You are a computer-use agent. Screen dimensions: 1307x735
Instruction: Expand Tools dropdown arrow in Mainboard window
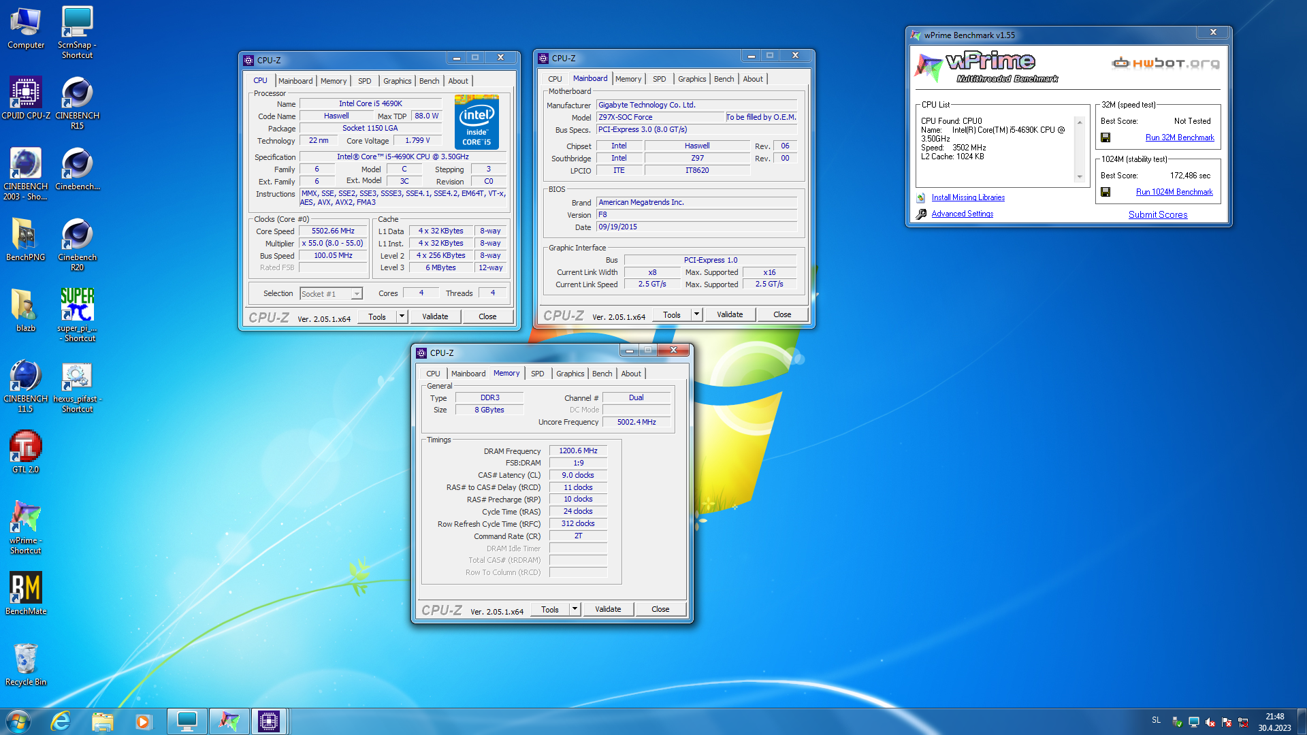[696, 314]
